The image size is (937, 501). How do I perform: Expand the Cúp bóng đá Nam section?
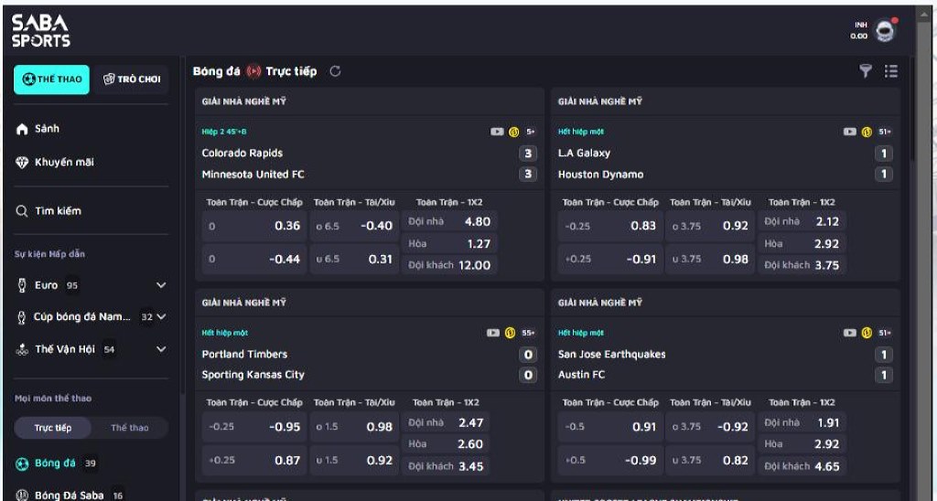click(x=161, y=317)
